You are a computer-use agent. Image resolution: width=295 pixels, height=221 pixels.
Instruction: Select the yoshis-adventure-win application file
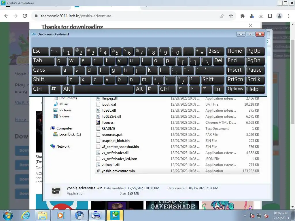(x=177, y=171)
